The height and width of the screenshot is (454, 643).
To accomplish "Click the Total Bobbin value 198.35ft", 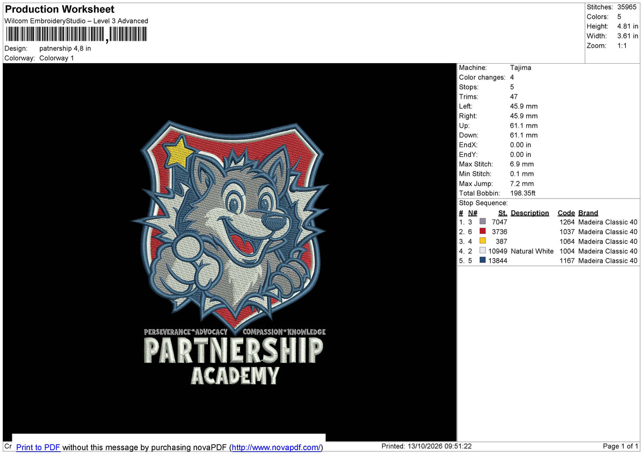I will click(523, 193).
